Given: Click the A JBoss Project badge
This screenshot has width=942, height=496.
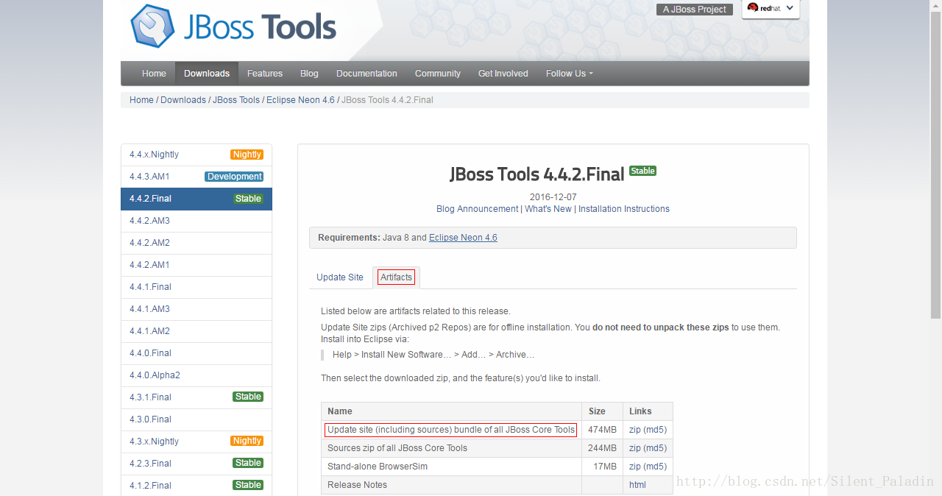Looking at the screenshot, I should pyautogui.click(x=694, y=10).
